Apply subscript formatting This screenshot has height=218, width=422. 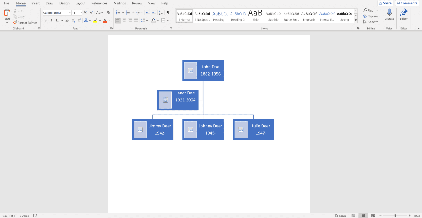coord(73,20)
